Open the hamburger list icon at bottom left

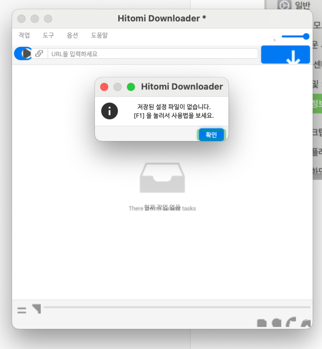(x=22, y=310)
